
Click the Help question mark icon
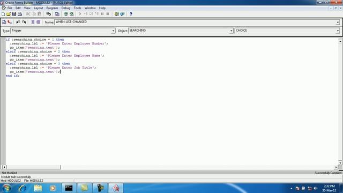click(131, 14)
